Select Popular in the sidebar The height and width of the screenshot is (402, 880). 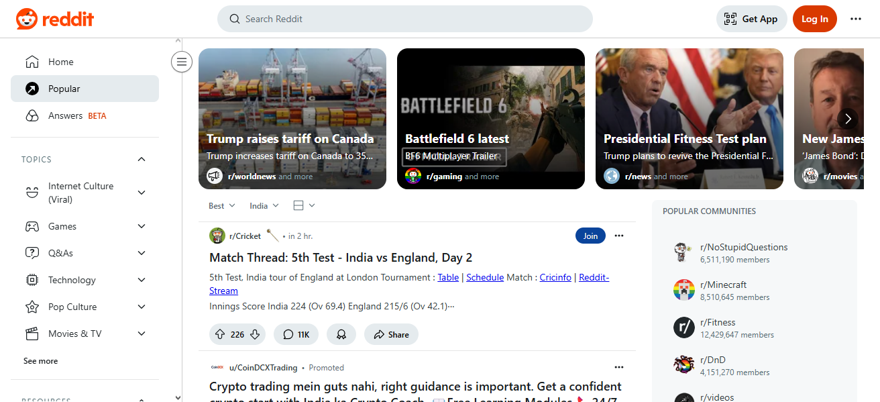(85, 89)
